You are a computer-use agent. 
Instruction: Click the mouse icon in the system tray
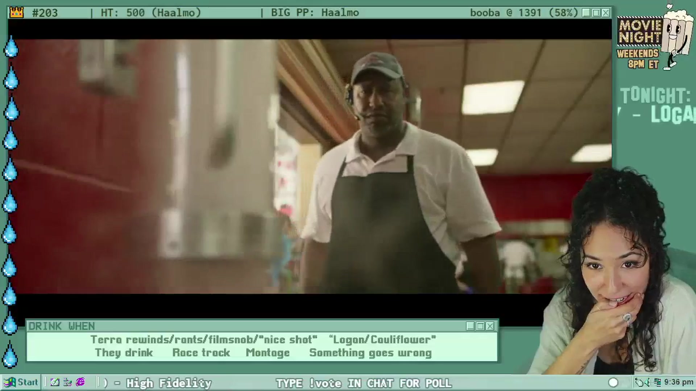coord(640,382)
